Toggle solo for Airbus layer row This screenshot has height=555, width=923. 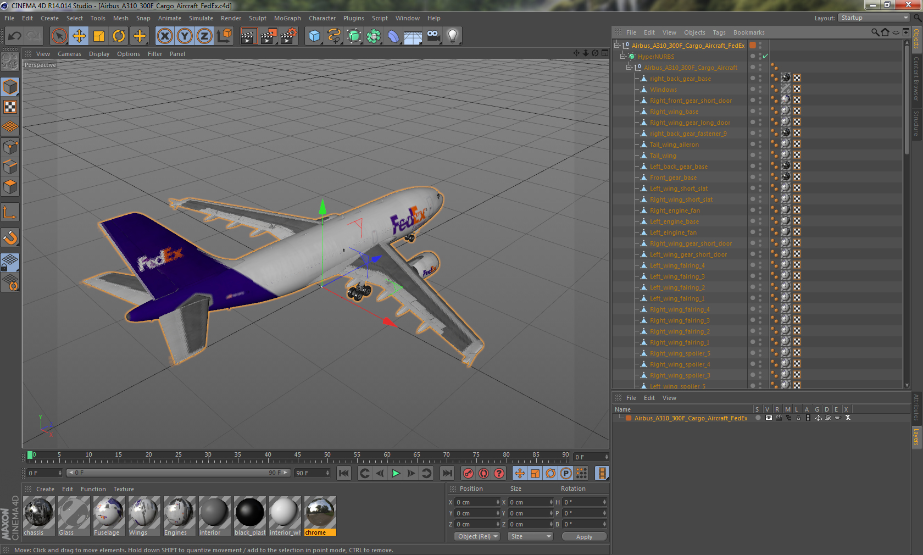point(758,418)
